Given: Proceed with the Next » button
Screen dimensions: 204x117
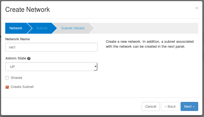Looking at the screenshot, I should click(189, 107).
